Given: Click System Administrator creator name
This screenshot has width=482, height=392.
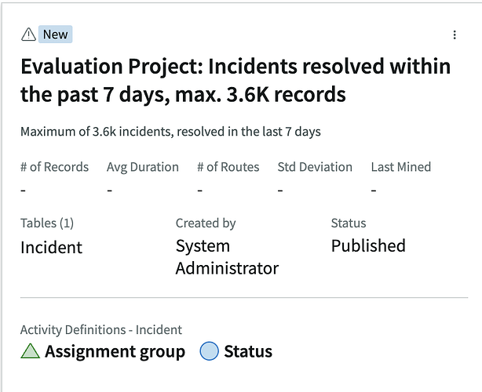Looking at the screenshot, I should [x=227, y=257].
